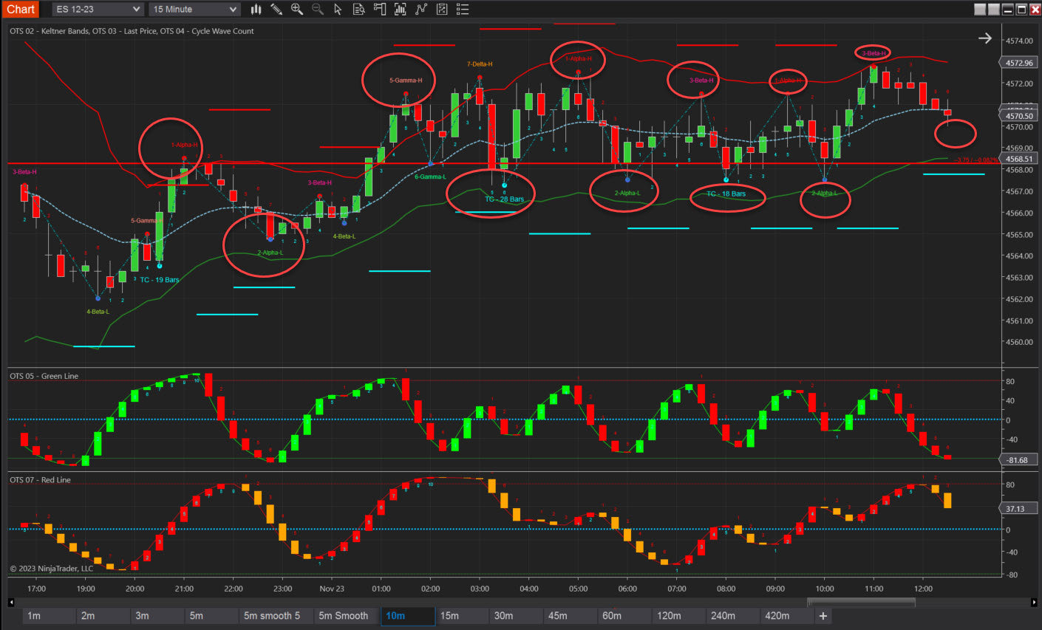Screen dimensions: 1042x630
Task: Open the Data Box icon
Action: point(359,9)
